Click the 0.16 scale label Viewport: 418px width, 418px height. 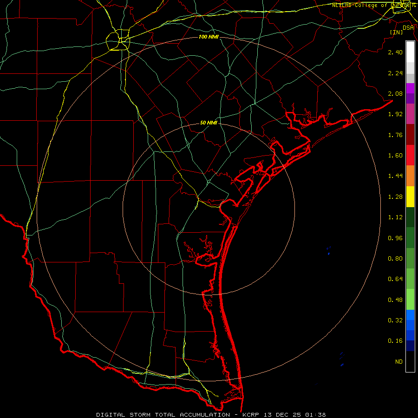click(395, 341)
